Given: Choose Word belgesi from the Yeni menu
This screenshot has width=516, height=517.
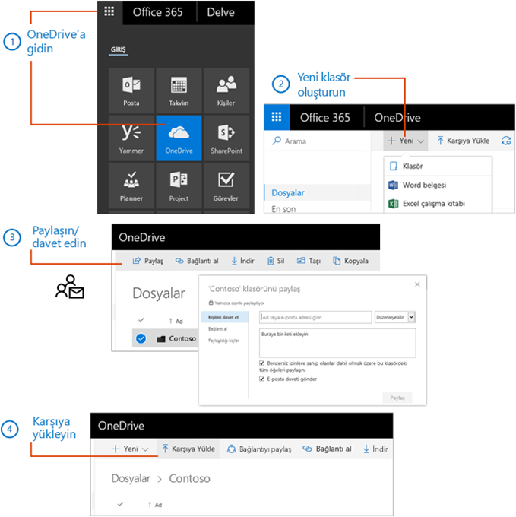Looking at the screenshot, I should [x=438, y=185].
